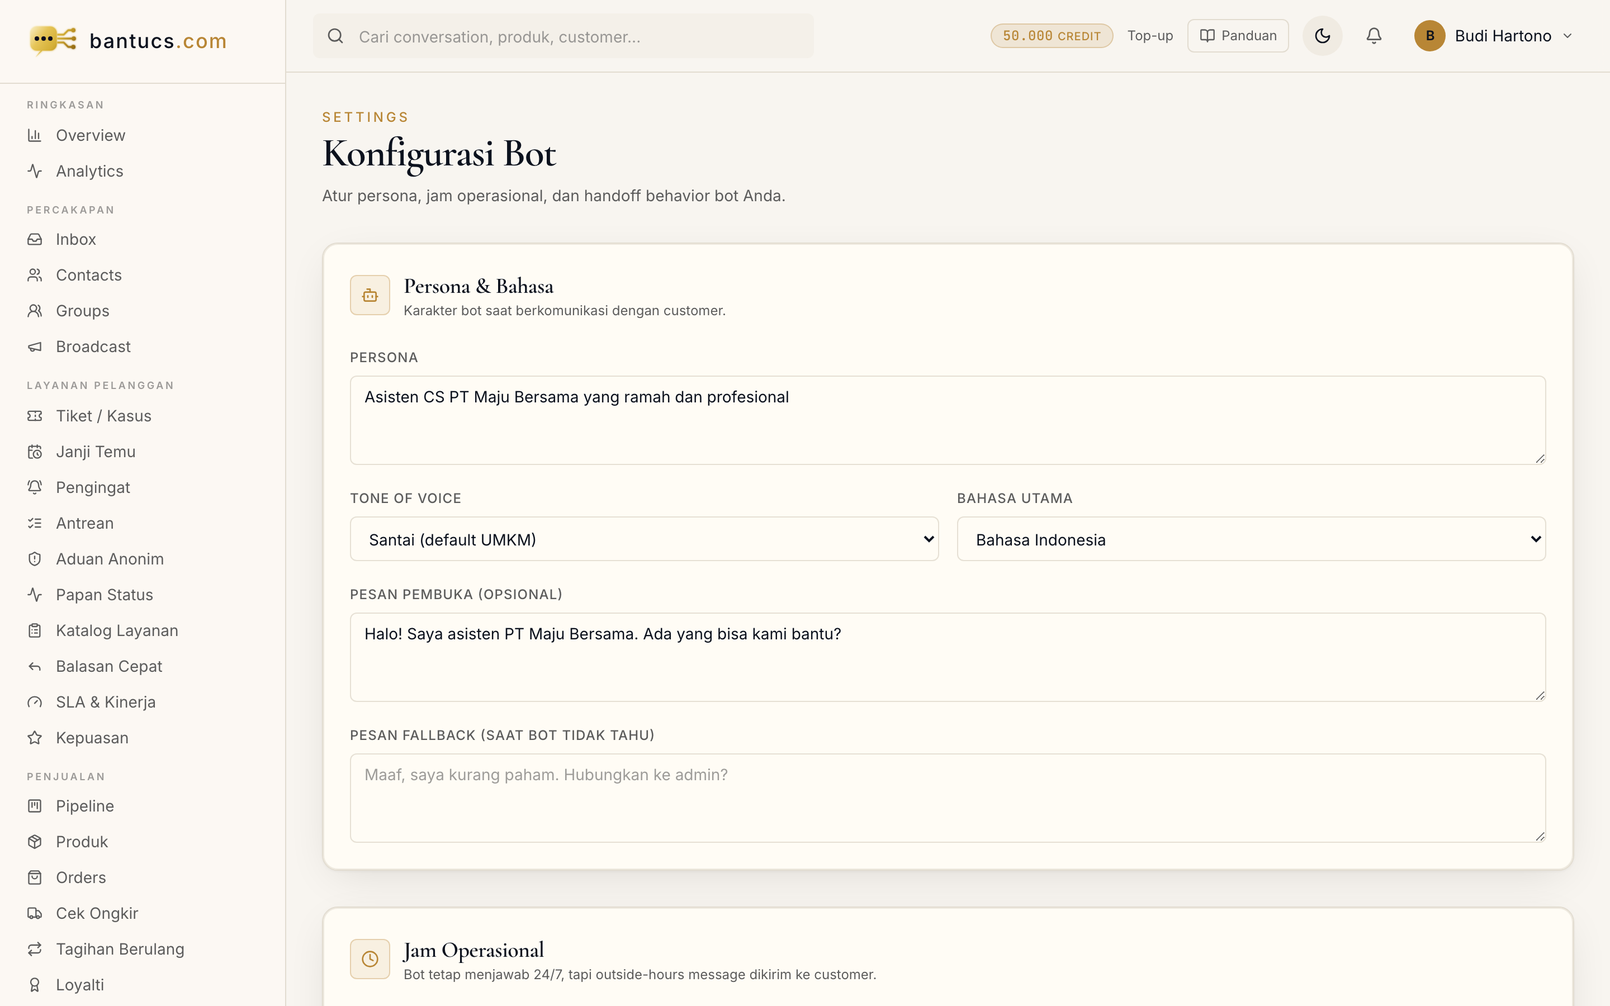The image size is (1610, 1006).
Task: Open Cek Ongkir via its truck icon
Action: (x=35, y=914)
